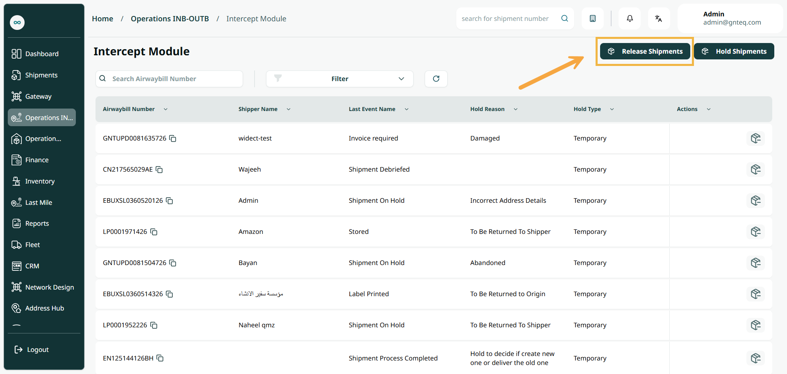Select shipper name widect-test
Viewport: 787px width, 374px height.
tap(255, 138)
